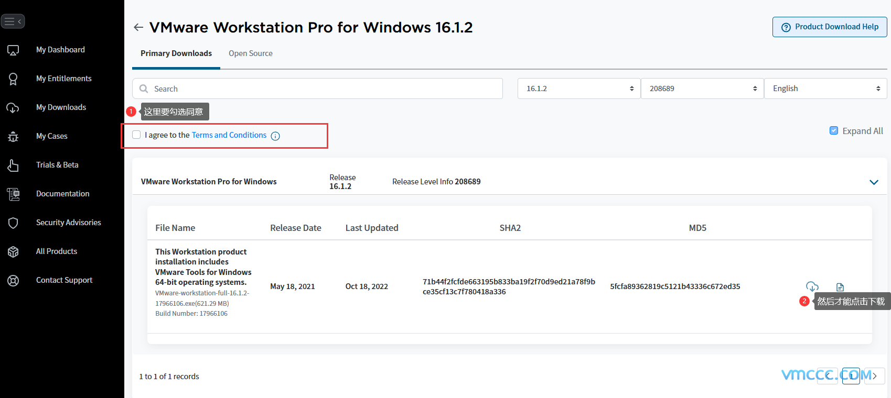The image size is (891, 398).
Task: Click the search magnifier icon
Action: click(x=144, y=89)
